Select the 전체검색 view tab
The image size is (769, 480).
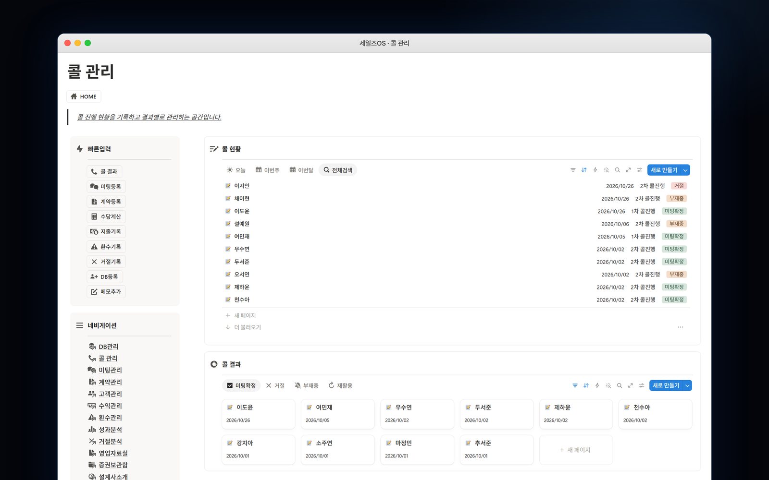pos(338,170)
